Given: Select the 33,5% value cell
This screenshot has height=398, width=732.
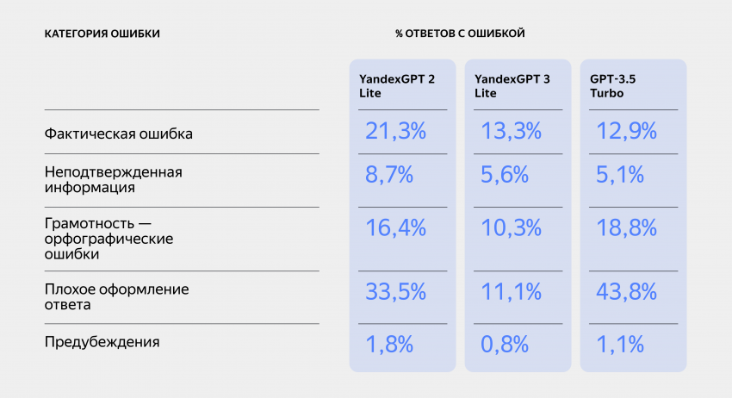Looking at the screenshot, I should click(x=396, y=292).
